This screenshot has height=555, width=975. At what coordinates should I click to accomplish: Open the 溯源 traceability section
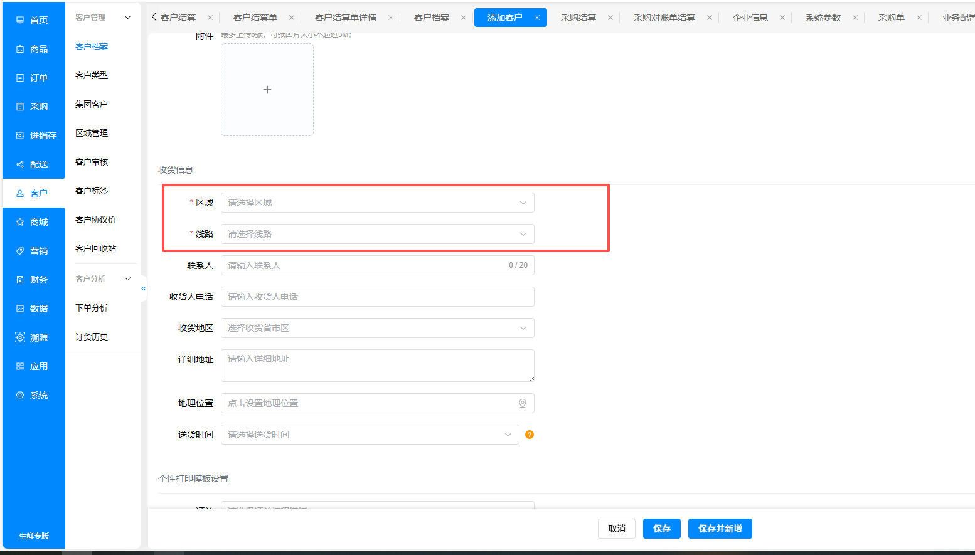(x=33, y=337)
